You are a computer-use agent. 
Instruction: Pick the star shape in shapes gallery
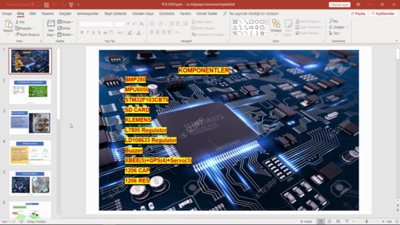click(x=262, y=33)
